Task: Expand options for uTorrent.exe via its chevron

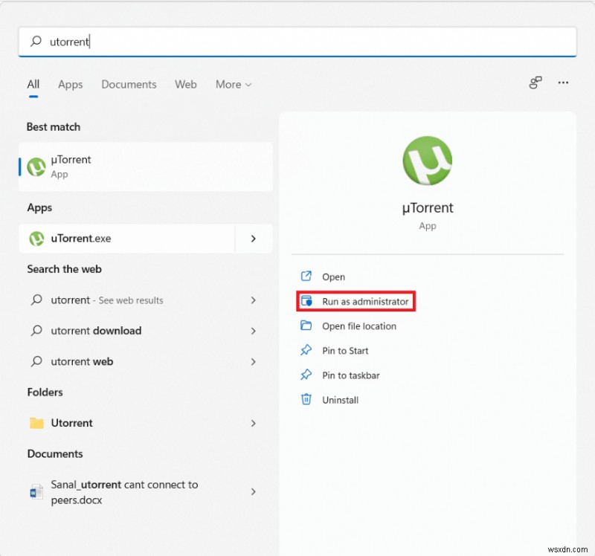Action: coord(254,239)
